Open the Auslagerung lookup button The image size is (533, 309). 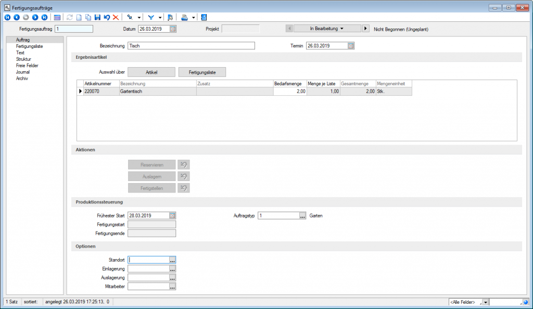coord(172,278)
